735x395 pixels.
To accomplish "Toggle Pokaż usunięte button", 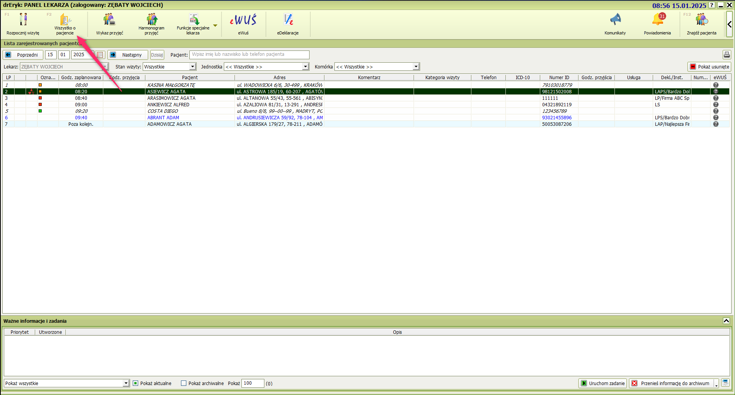I will tap(709, 67).
